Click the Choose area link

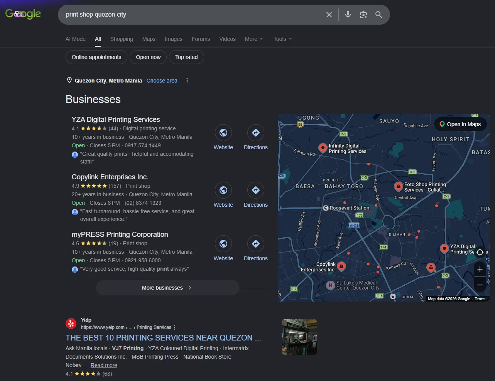click(x=162, y=81)
